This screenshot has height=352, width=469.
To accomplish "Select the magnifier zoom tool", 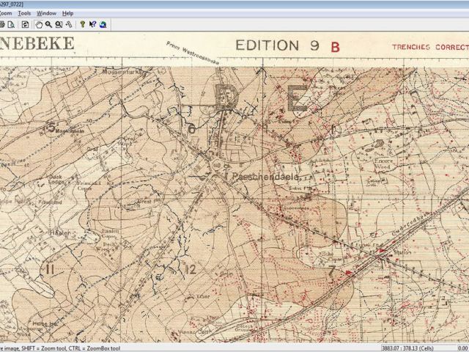I will click(x=48, y=24).
